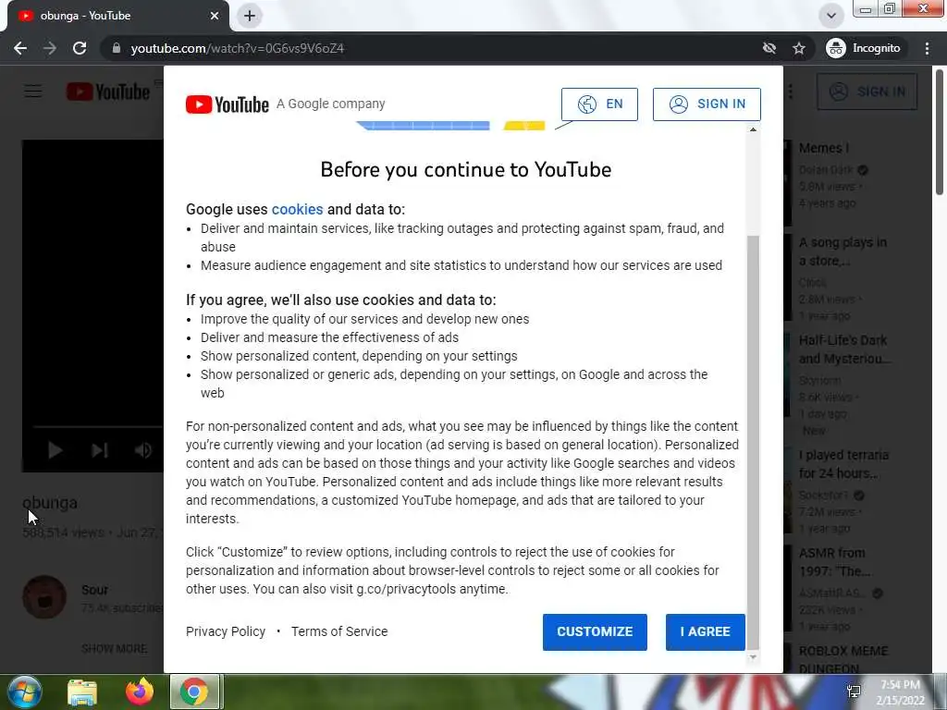Open 'ROBLOX MEME DUNGEON' video
The height and width of the screenshot is (710, 947).
[843, 659]
